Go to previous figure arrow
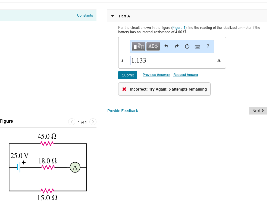 tap(72, 122)
